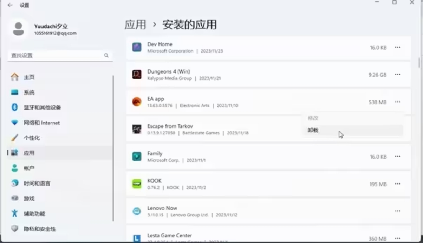Click the "Lesta Game Center" app name

pyautogui.click(x=170, y=235)
